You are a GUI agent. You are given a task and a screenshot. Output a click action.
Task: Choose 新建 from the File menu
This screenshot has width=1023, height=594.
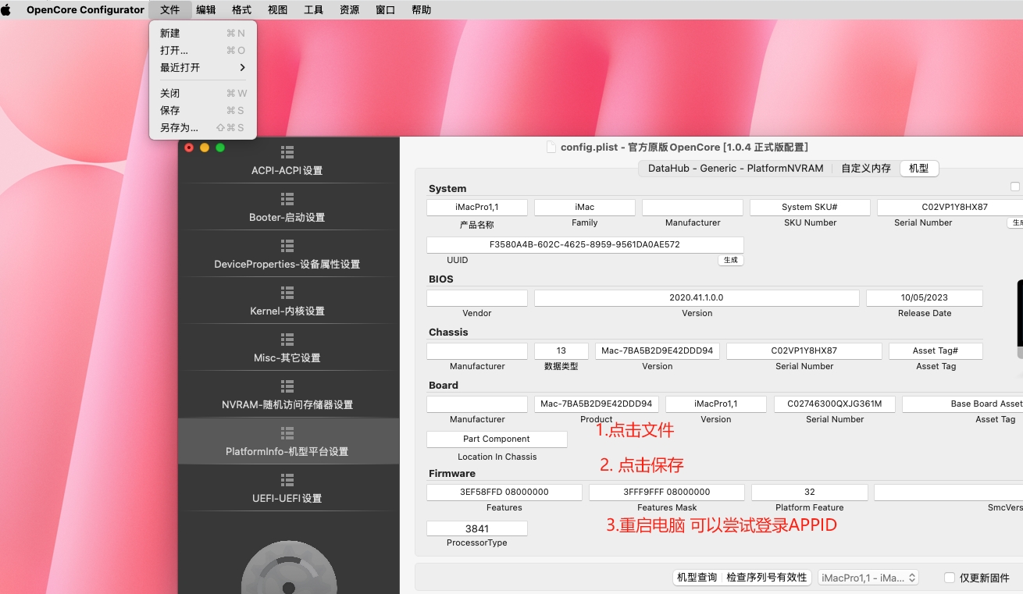click(x=203, y=33)
